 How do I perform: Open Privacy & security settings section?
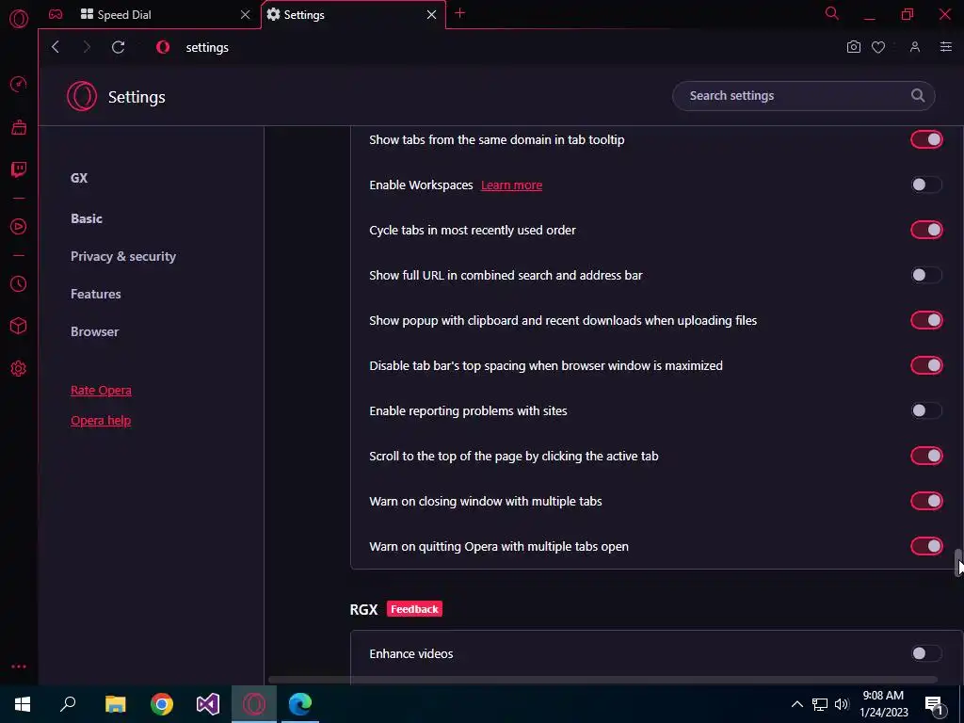coord(123,256)
